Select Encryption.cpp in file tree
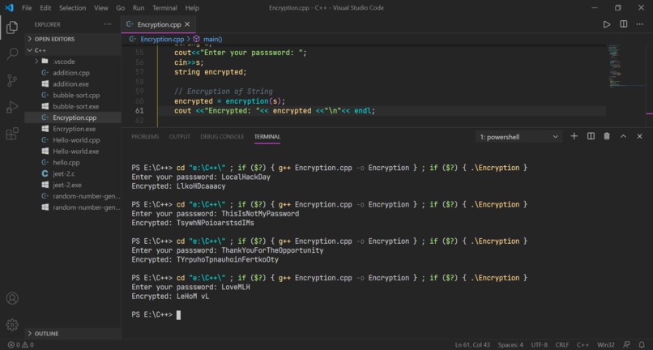The width and height of the screenshot is (653, 350). [75, 117]
